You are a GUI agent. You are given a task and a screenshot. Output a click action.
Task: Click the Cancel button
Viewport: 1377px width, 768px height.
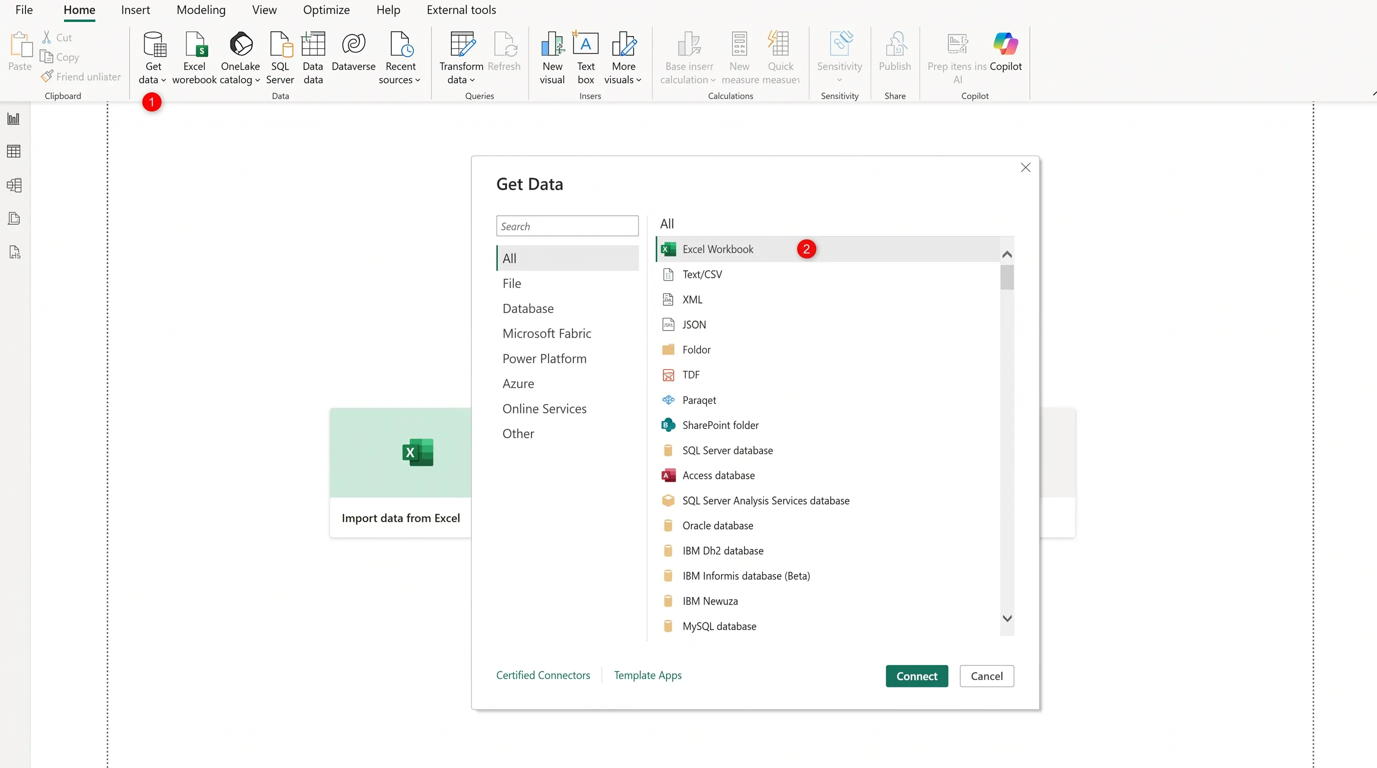pyautogui.click(x=987, y=676)
